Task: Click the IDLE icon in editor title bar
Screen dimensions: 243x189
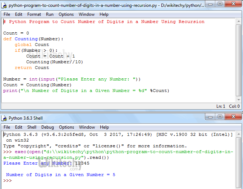Action: pyautogui.click(x=4, y=5)
